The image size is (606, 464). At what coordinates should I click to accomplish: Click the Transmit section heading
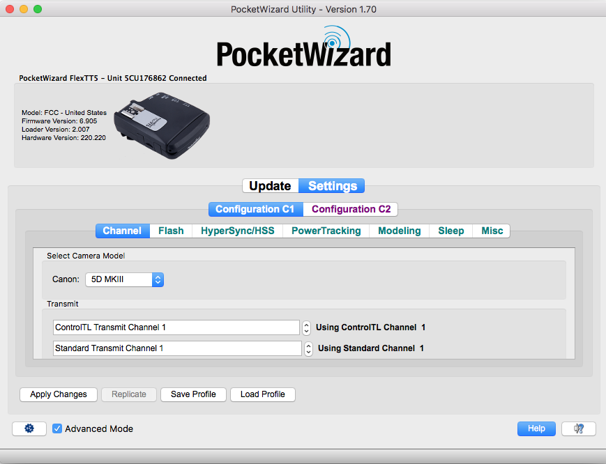pyautogui.click(x=63, y=304)
